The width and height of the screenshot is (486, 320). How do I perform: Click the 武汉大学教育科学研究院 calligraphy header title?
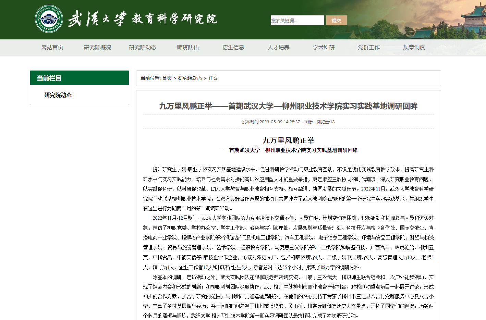coord(142,19)
